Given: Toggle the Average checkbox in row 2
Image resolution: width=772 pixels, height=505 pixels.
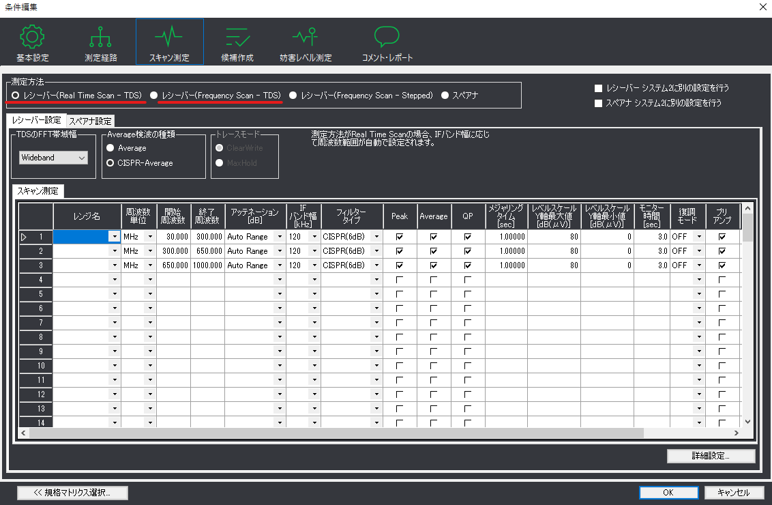Looking at the screenshot, I should [433, 251].
